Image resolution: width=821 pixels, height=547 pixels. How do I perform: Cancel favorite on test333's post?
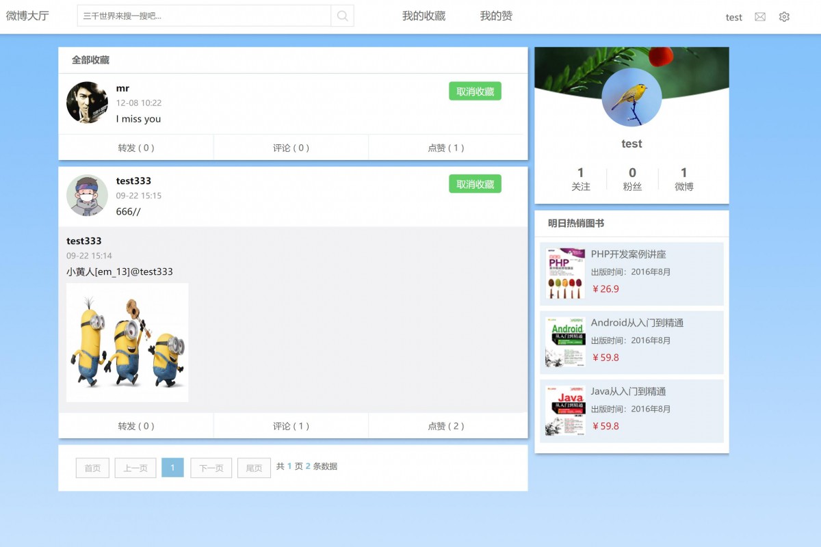coord(475,183)
